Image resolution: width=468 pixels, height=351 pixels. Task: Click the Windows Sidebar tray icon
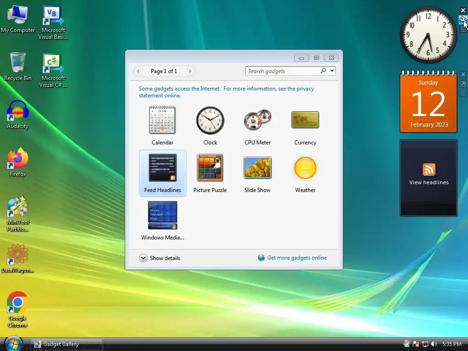click(x=406, y=344)
